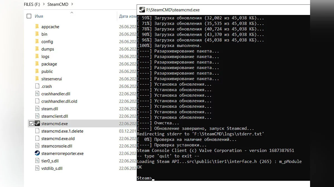
Task: Click the 'Loading Steam API' console line
Action: tap(219, 162)
